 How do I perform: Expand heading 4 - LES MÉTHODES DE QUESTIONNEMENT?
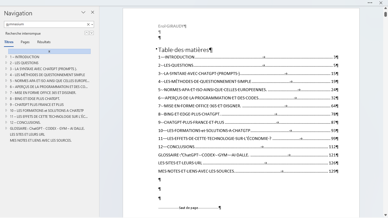(6, 75)
